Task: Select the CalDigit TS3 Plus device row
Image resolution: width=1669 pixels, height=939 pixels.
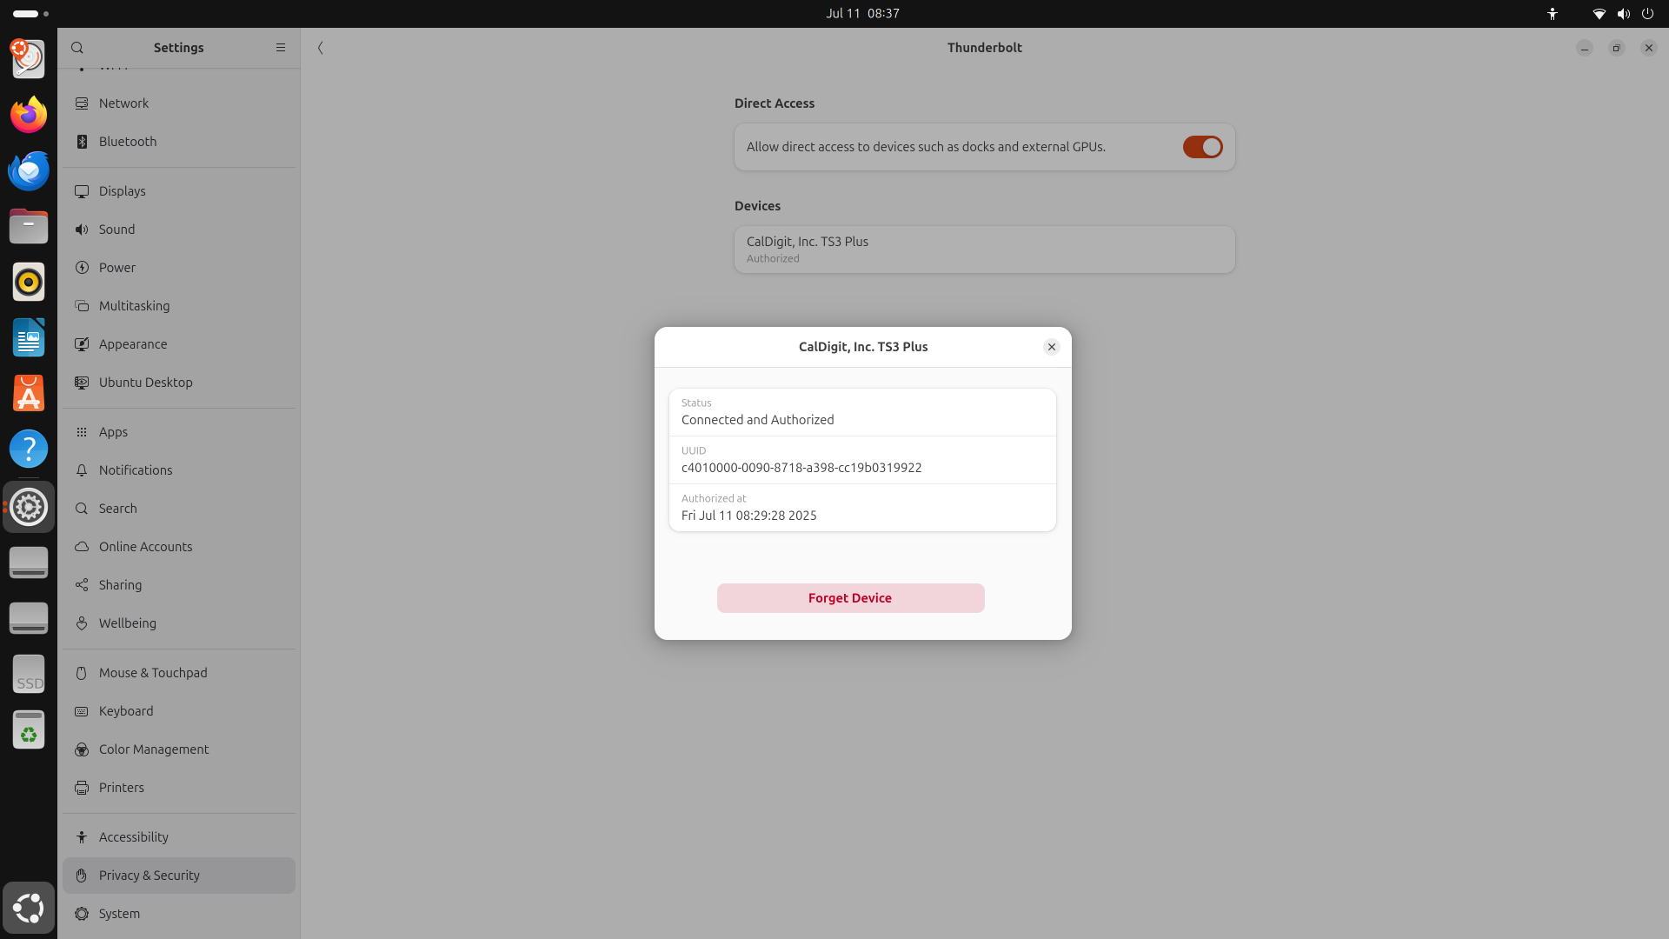Action: tap(984, 250)
